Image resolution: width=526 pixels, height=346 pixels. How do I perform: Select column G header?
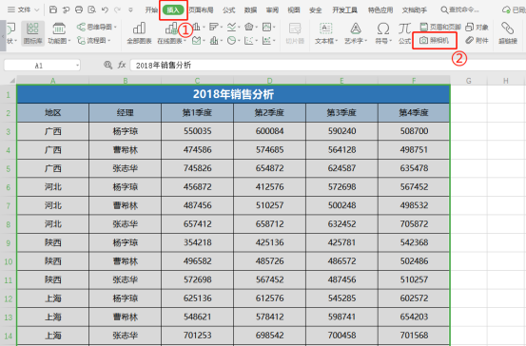468,81
